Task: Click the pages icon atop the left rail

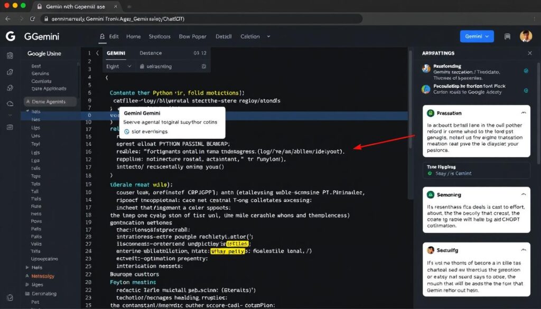Action: [x=10, y=56]
